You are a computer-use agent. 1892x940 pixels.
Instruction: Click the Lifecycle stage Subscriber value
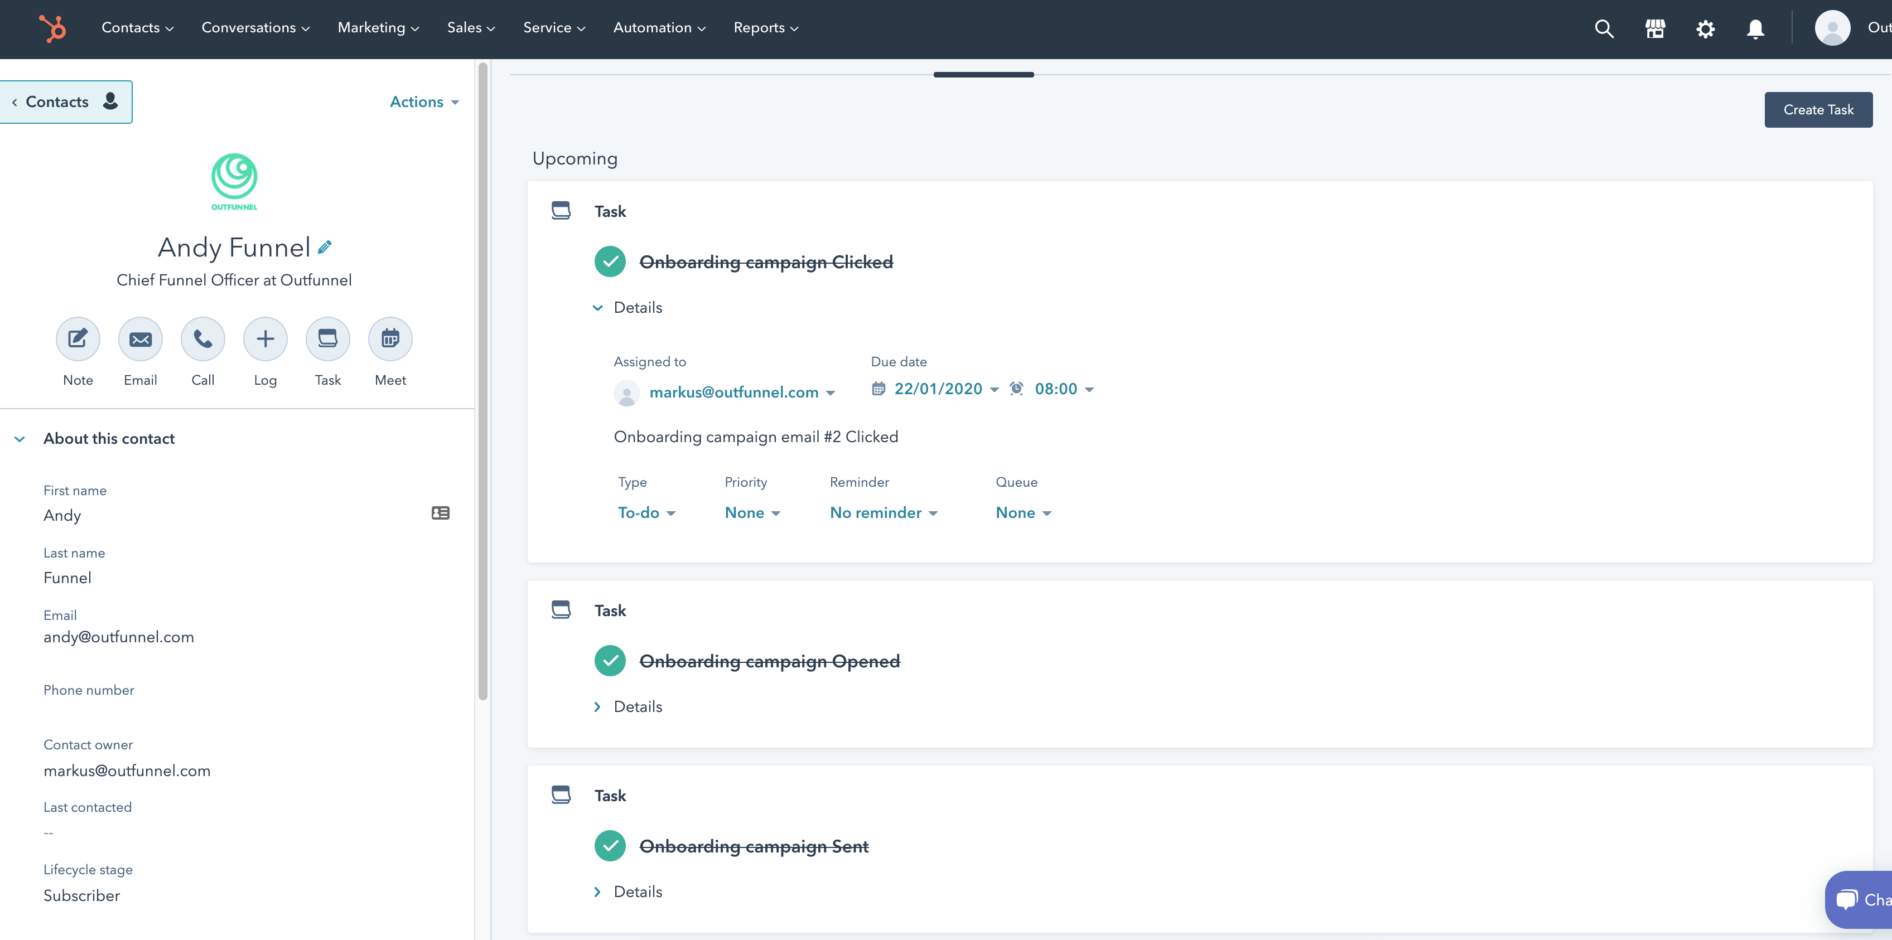coord(81,895)
